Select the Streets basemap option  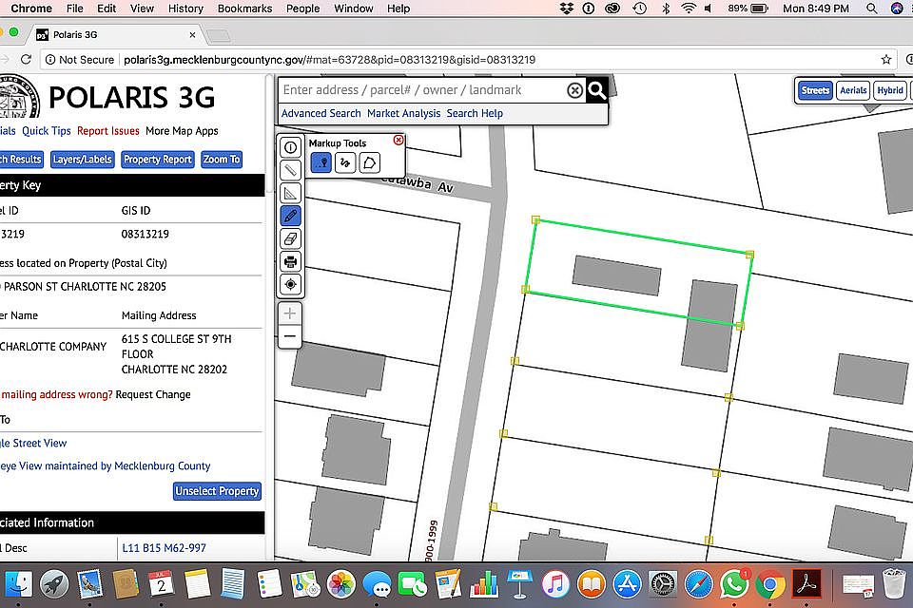coord(815,90)
